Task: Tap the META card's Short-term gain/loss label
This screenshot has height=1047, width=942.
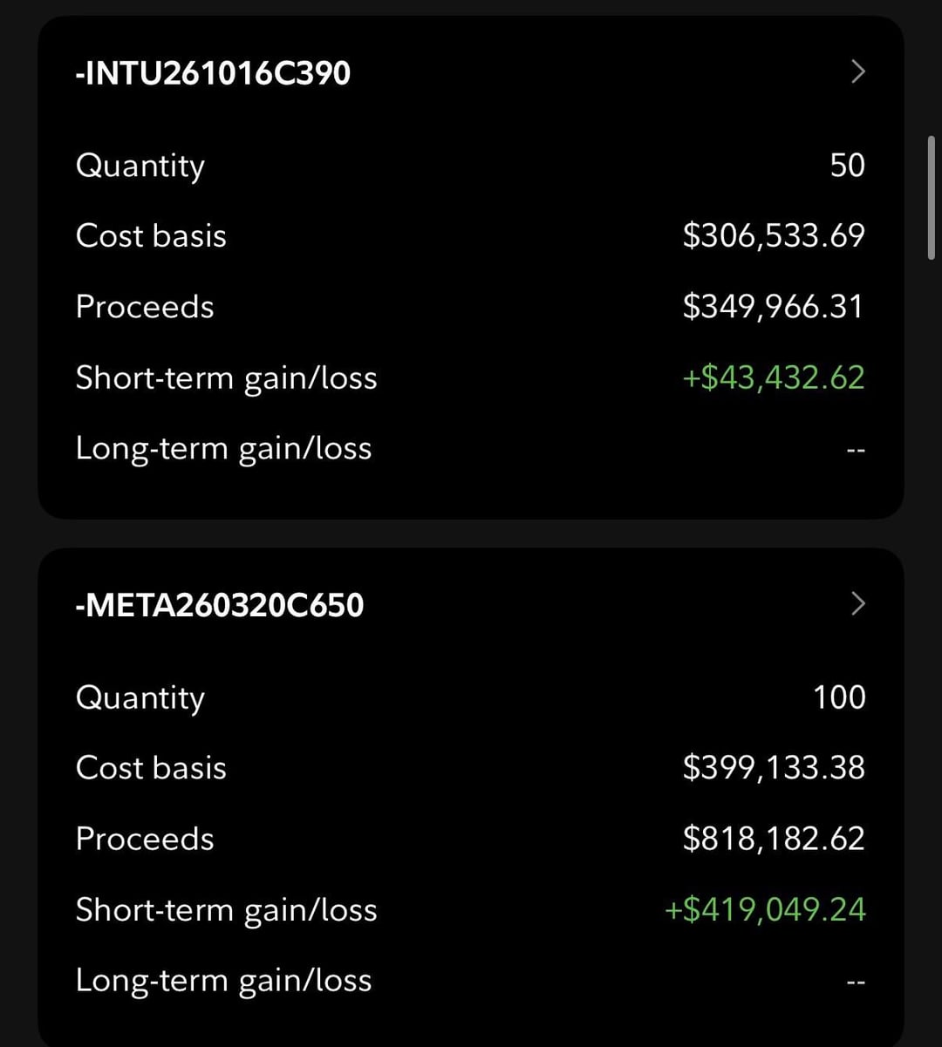Action: 226,909
